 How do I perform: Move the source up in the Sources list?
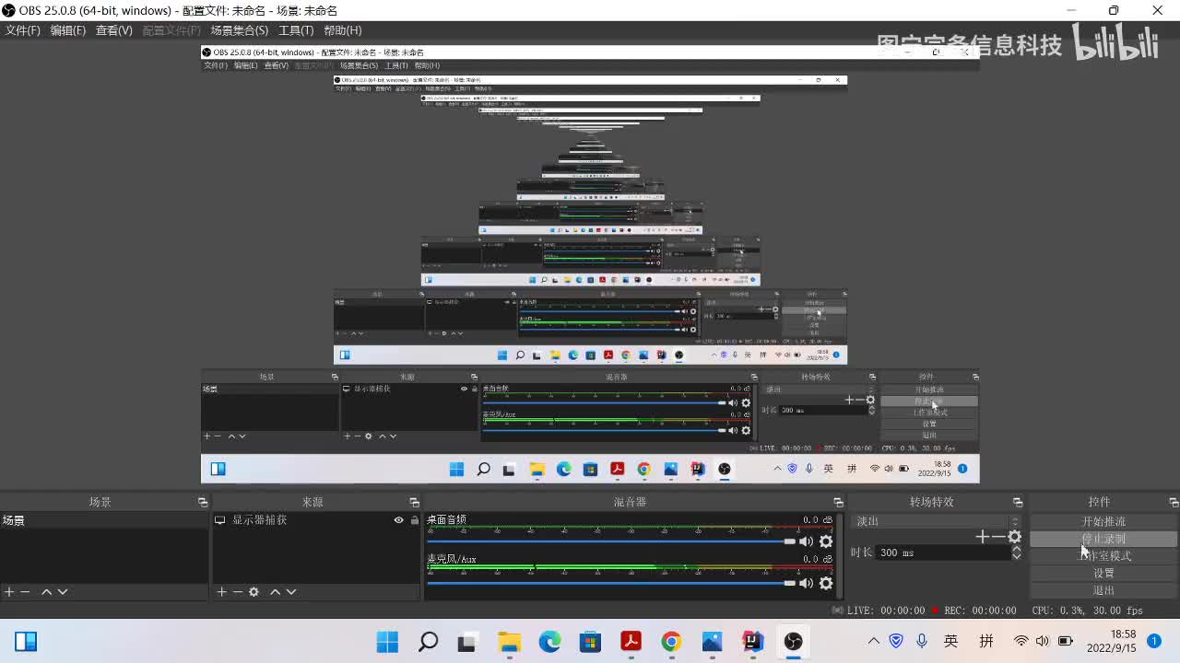click(275, 592)
